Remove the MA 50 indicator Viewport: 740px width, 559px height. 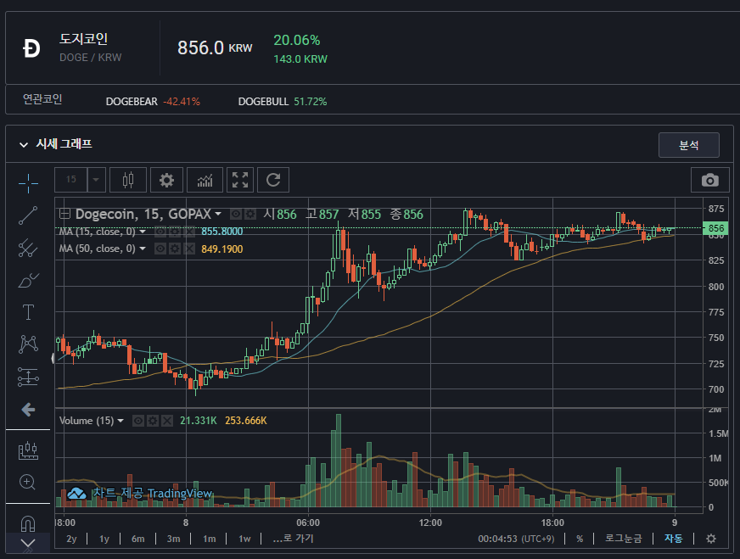[189, 249]
